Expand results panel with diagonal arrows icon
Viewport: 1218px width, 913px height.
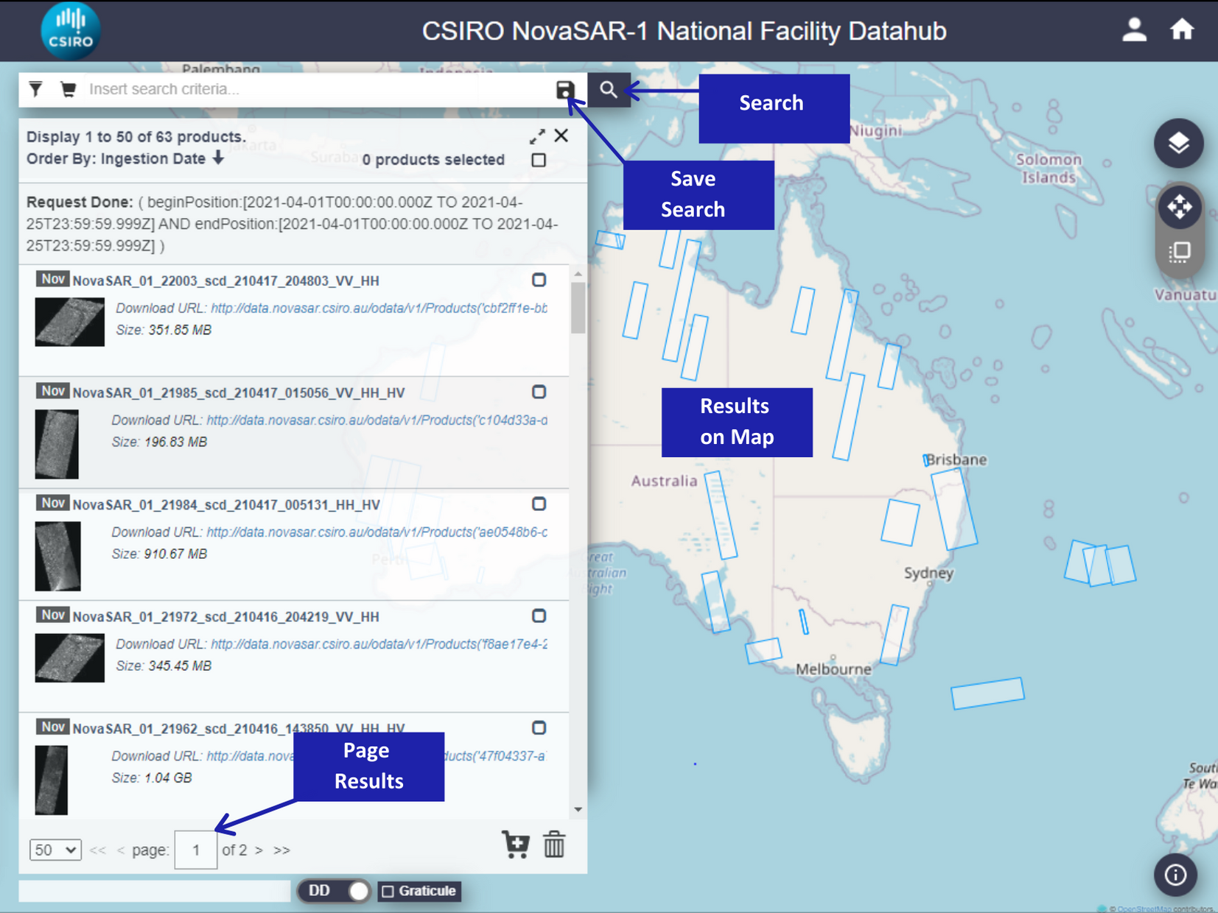pyautogui.click(x=537, y=136)
